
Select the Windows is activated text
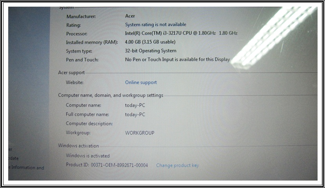tap(88, 155)
